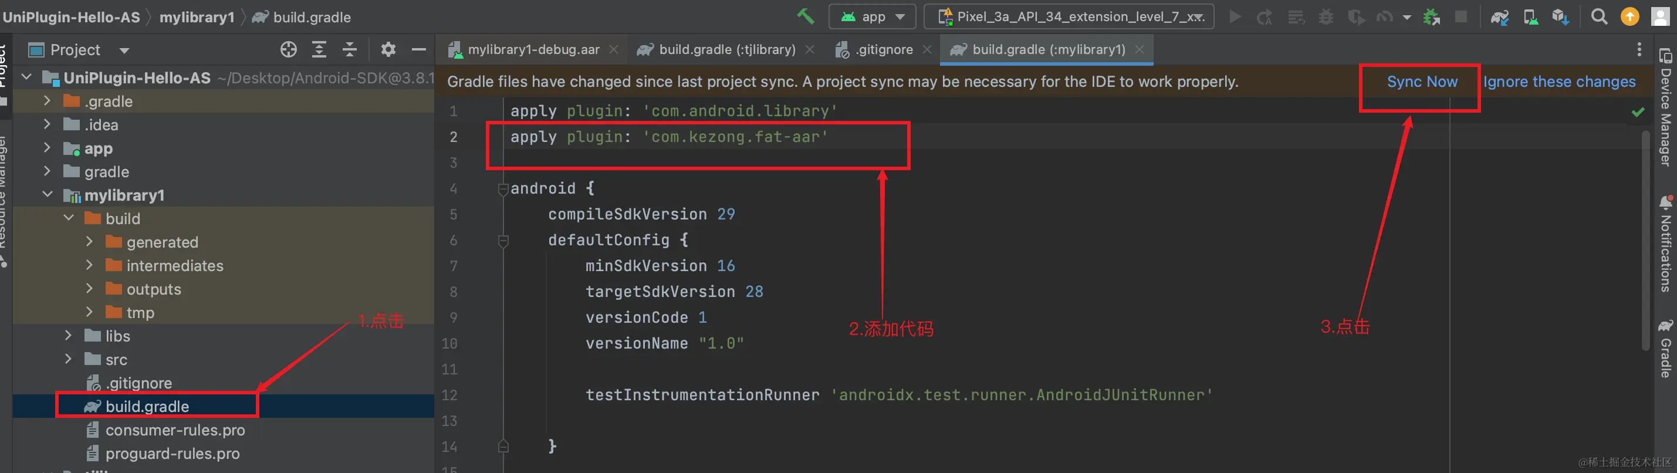The image size is (1677, 473).
Task: Click the Collapse All icon in Project panel
Action: [350, 49]
